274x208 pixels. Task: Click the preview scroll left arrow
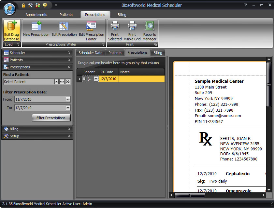point(171,195)
